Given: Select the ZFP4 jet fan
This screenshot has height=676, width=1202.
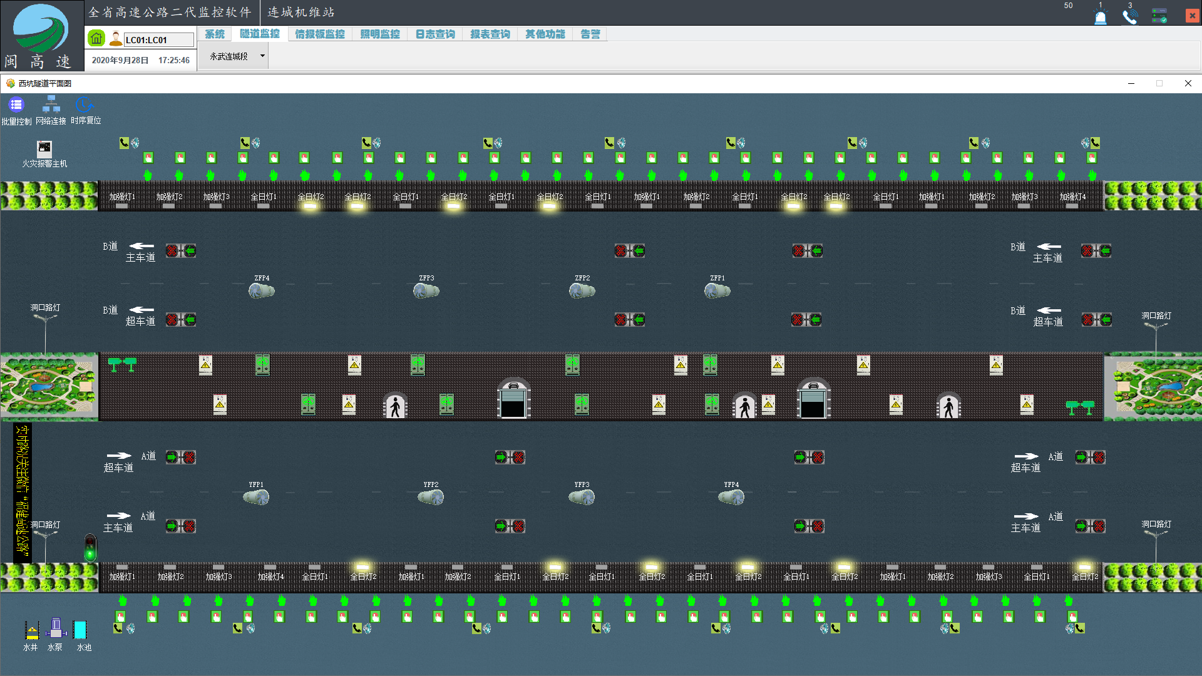Looking at the screenshot, I should pos(262,290).
